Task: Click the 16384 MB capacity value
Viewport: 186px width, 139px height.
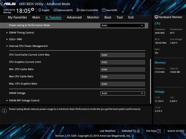Action: coord(175,72)
